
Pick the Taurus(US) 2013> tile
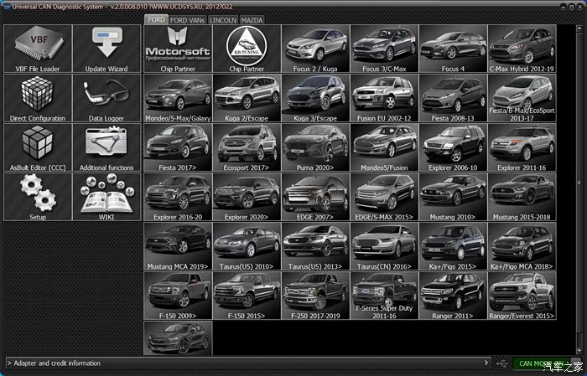(315, 246)
